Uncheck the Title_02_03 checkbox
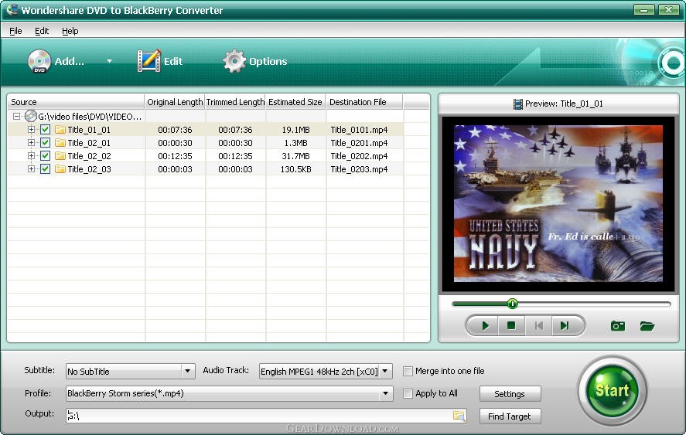Viewport: 686px width, 435px height. pyautogui.click(x=45, y=168)
